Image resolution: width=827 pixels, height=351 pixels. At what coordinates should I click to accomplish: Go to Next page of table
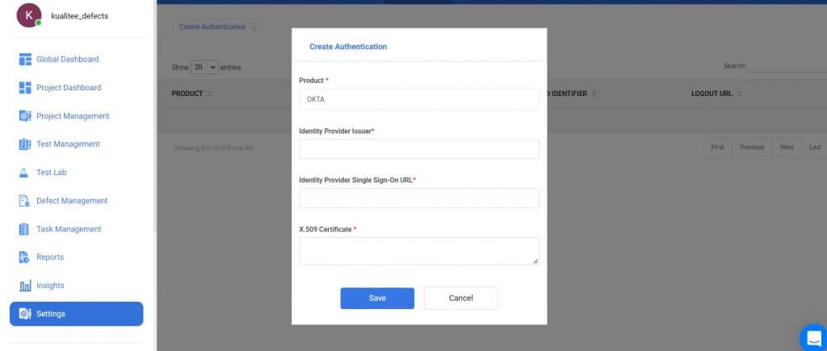click(787, 147)
